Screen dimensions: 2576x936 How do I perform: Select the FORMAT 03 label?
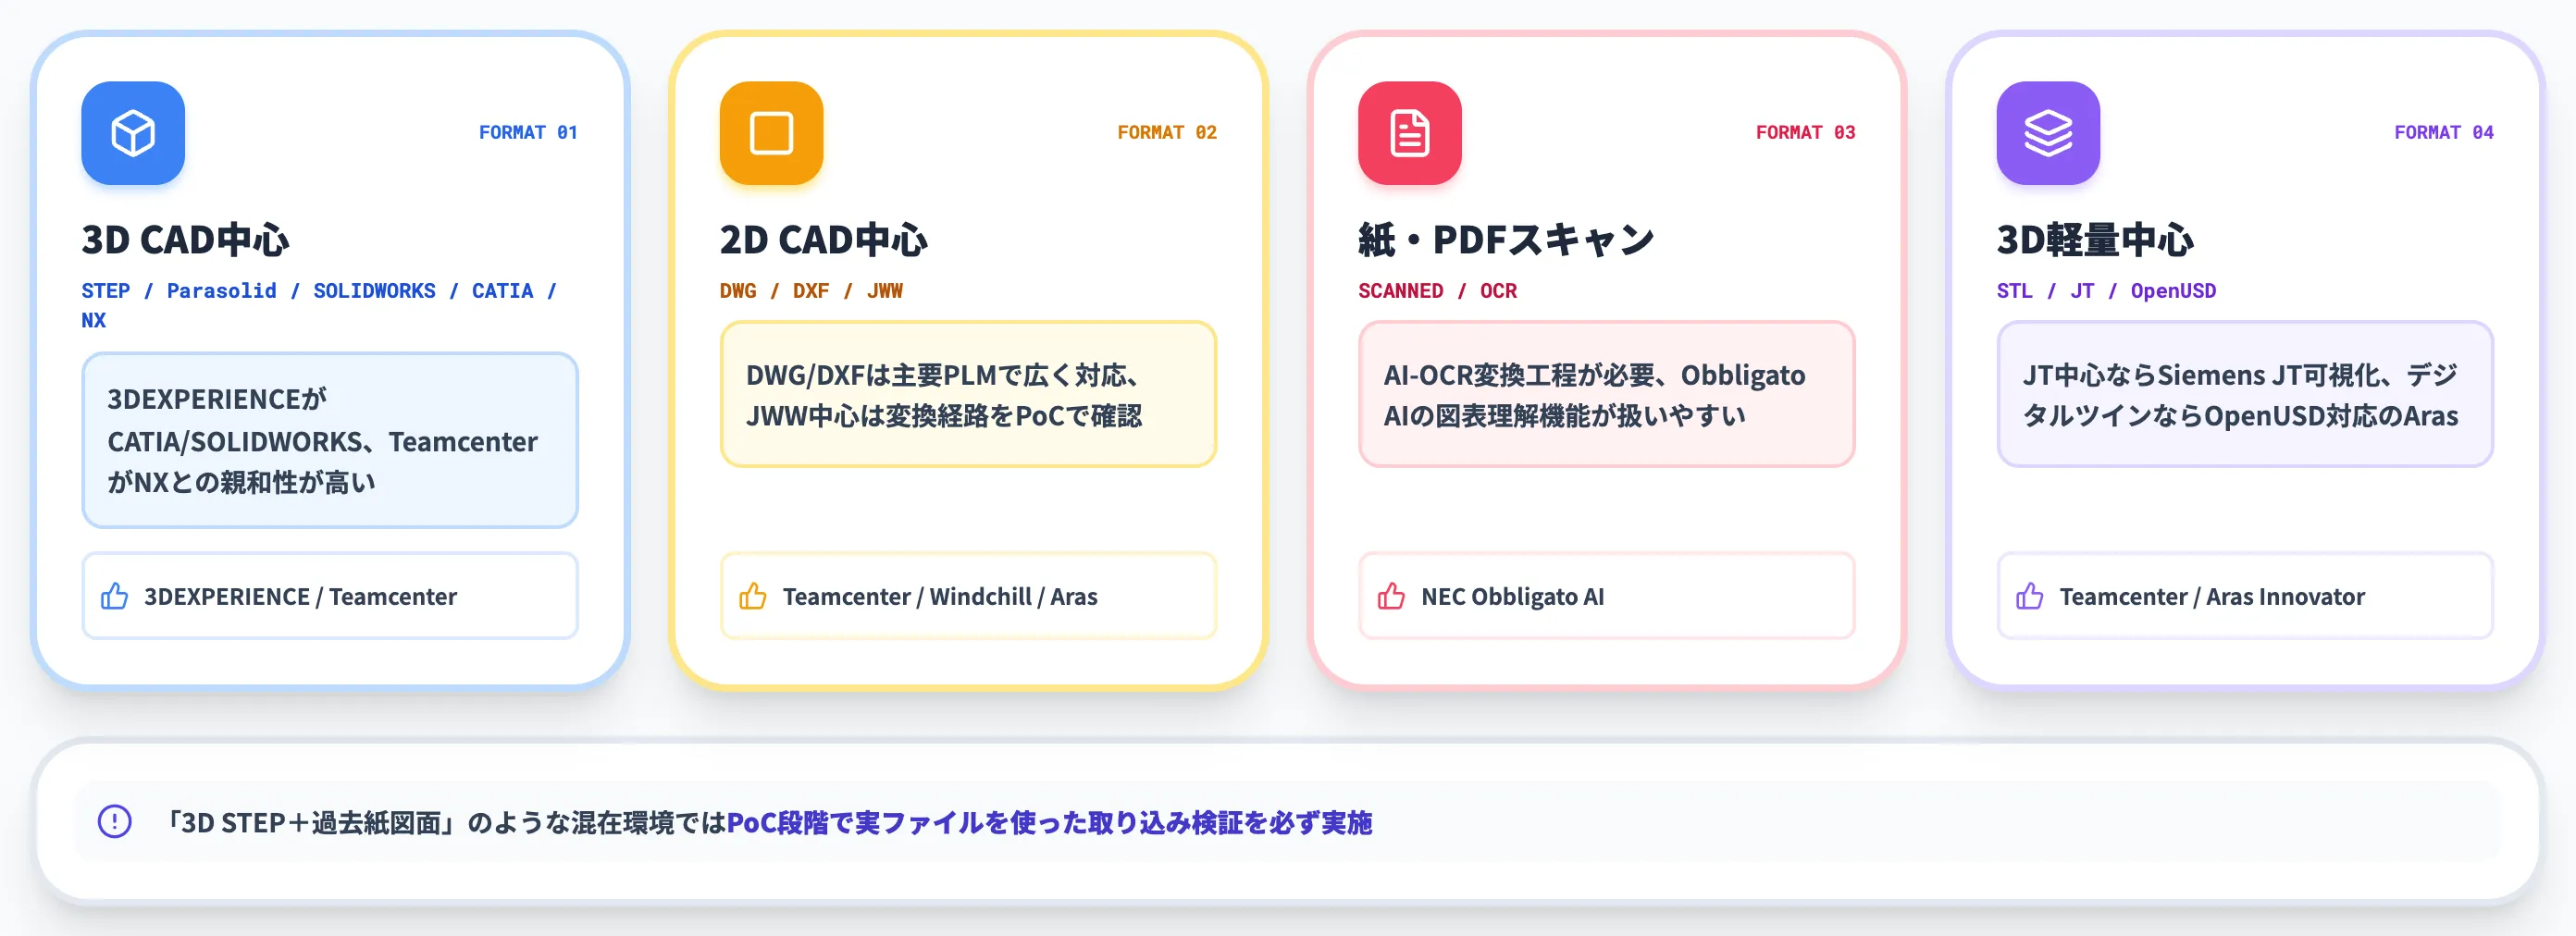(x=1805, y=133)
